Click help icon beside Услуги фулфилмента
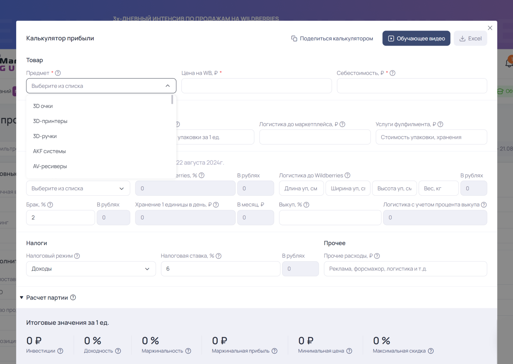 coord(440,124)
